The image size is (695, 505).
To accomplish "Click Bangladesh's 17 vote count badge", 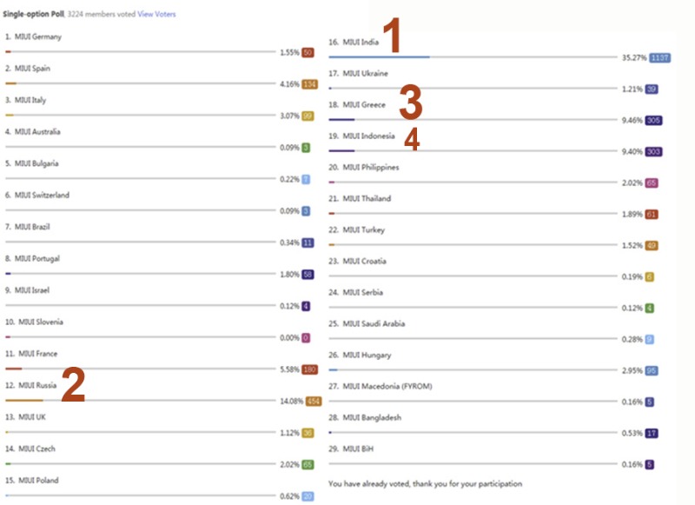I will coord(652,434).
